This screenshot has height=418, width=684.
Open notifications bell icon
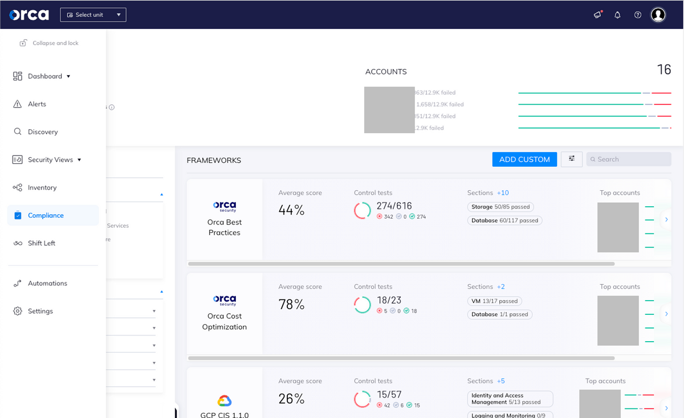pos(617,15)
